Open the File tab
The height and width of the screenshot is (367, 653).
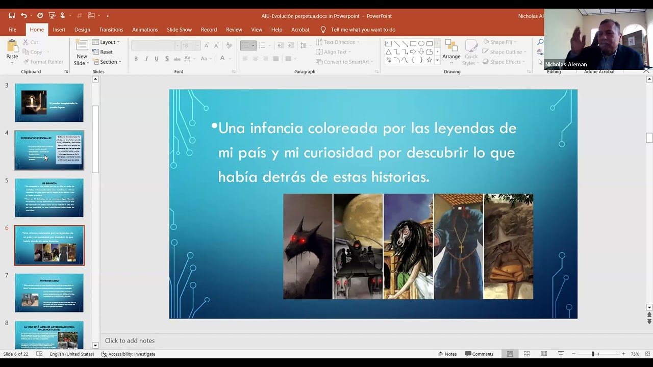coord(12,30)
